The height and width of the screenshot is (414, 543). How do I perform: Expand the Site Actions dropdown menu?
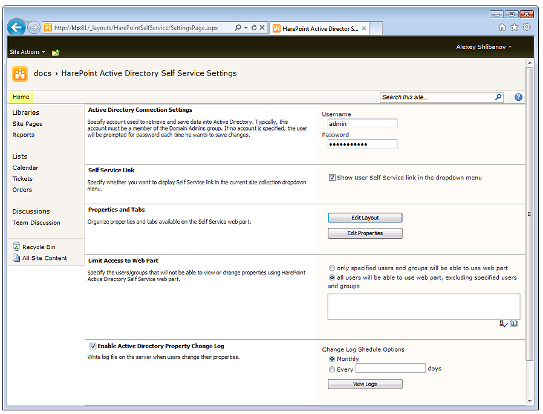pyautogui.click(x=27, y=52)
